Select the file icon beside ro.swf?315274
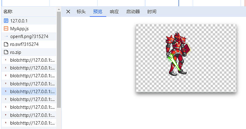 [6, 44]
